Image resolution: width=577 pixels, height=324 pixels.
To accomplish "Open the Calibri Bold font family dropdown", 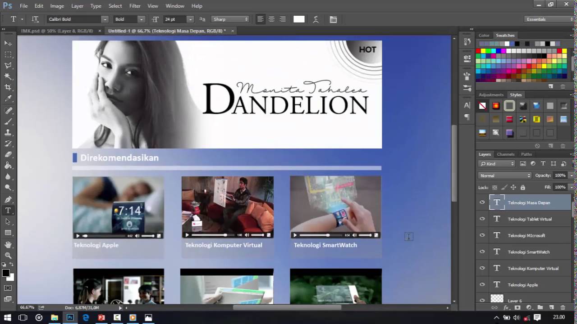I will 105,19.
